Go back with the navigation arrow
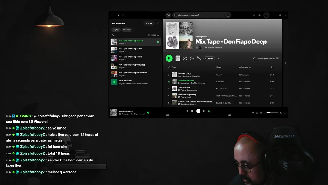This screenshot has height=185, width=328. pyautogui.click(x=119, y=15)
